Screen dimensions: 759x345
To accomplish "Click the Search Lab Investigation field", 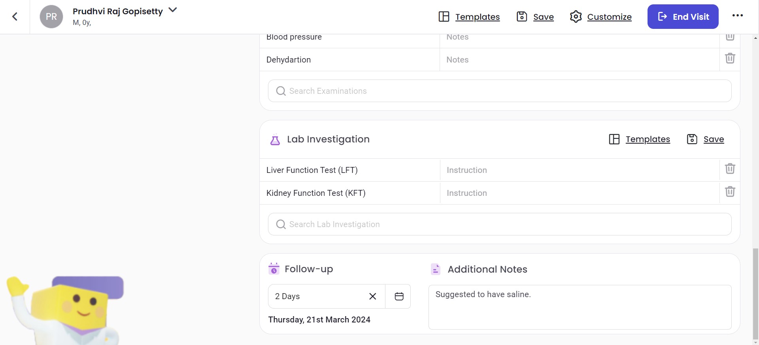I will pos(500,224).
